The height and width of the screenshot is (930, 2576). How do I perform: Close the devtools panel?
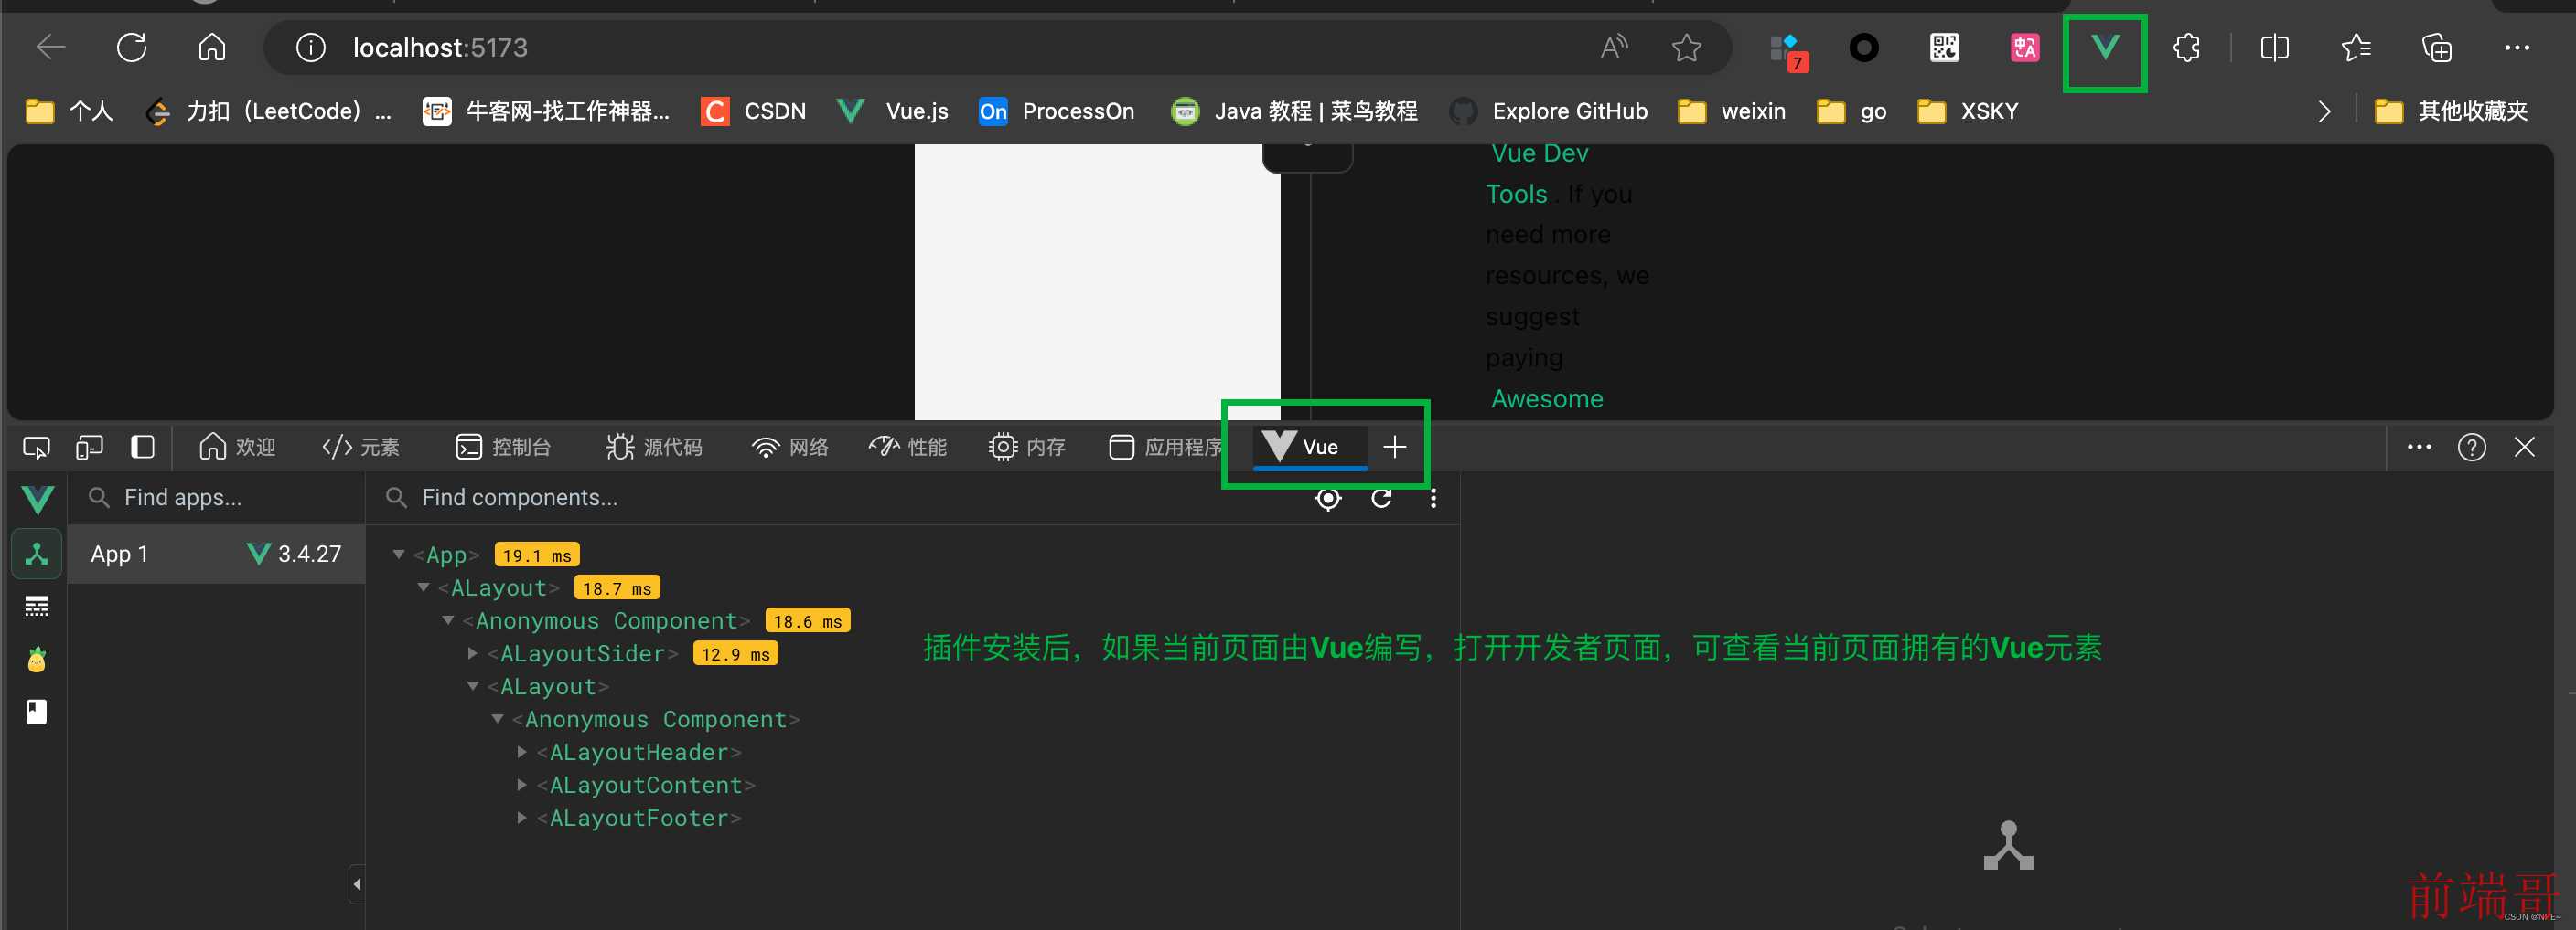(2524, 447)
